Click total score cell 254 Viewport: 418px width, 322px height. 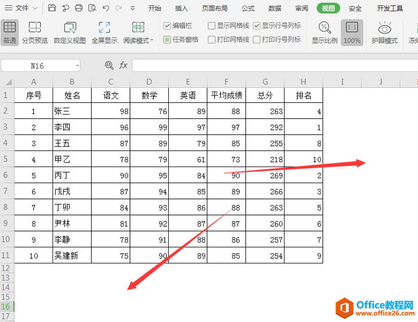(x=265, y=255)
